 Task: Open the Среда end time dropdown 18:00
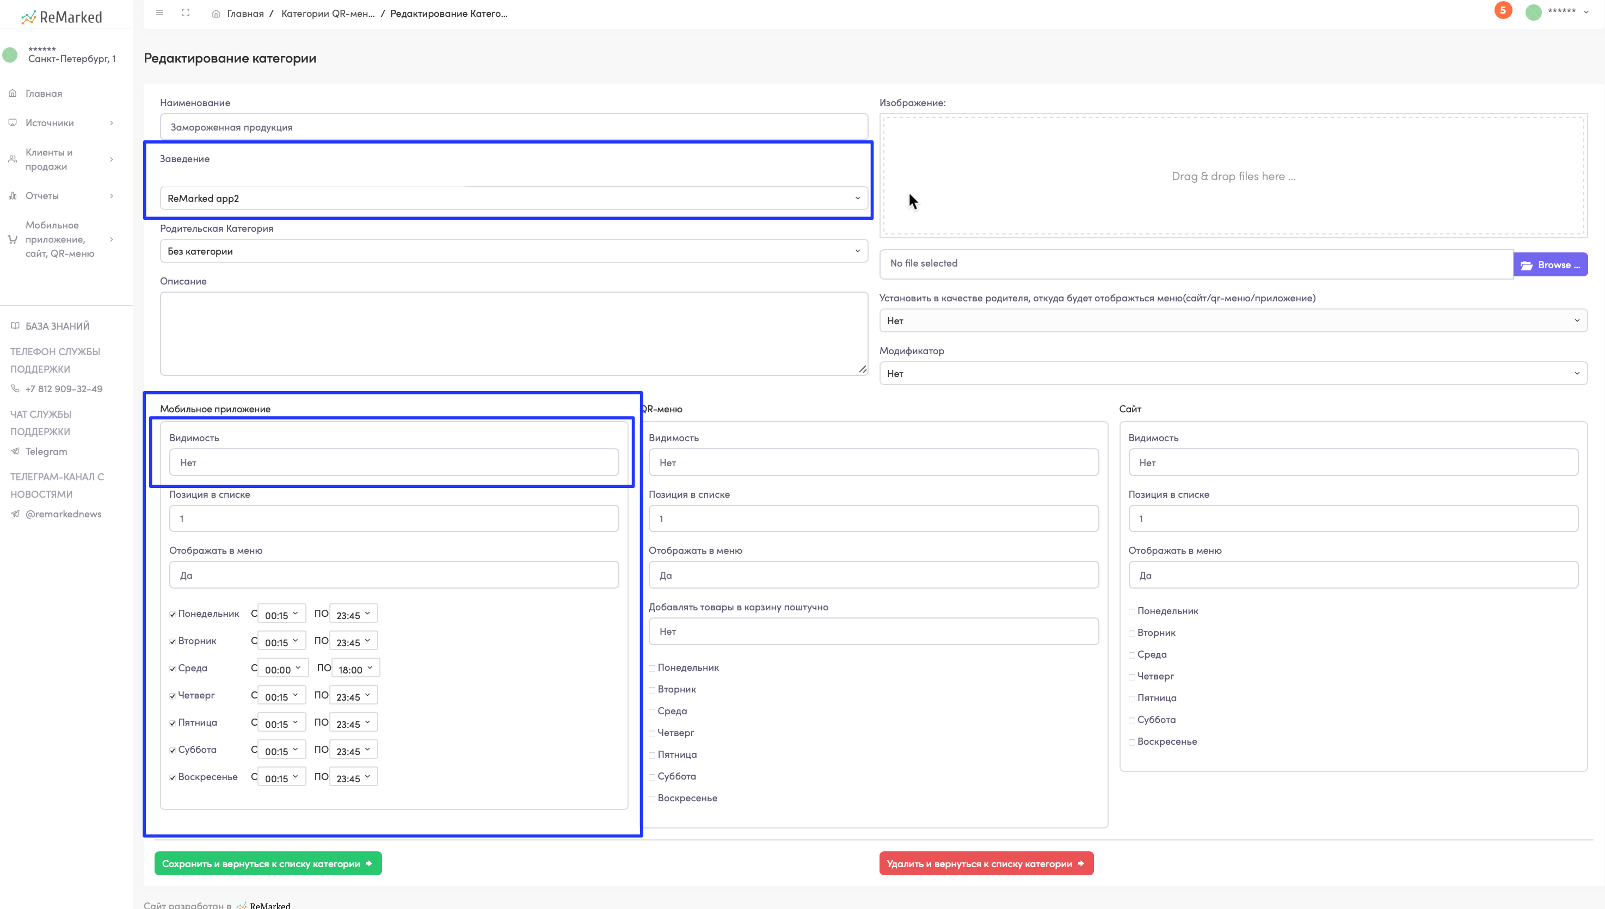coord(355,669)
